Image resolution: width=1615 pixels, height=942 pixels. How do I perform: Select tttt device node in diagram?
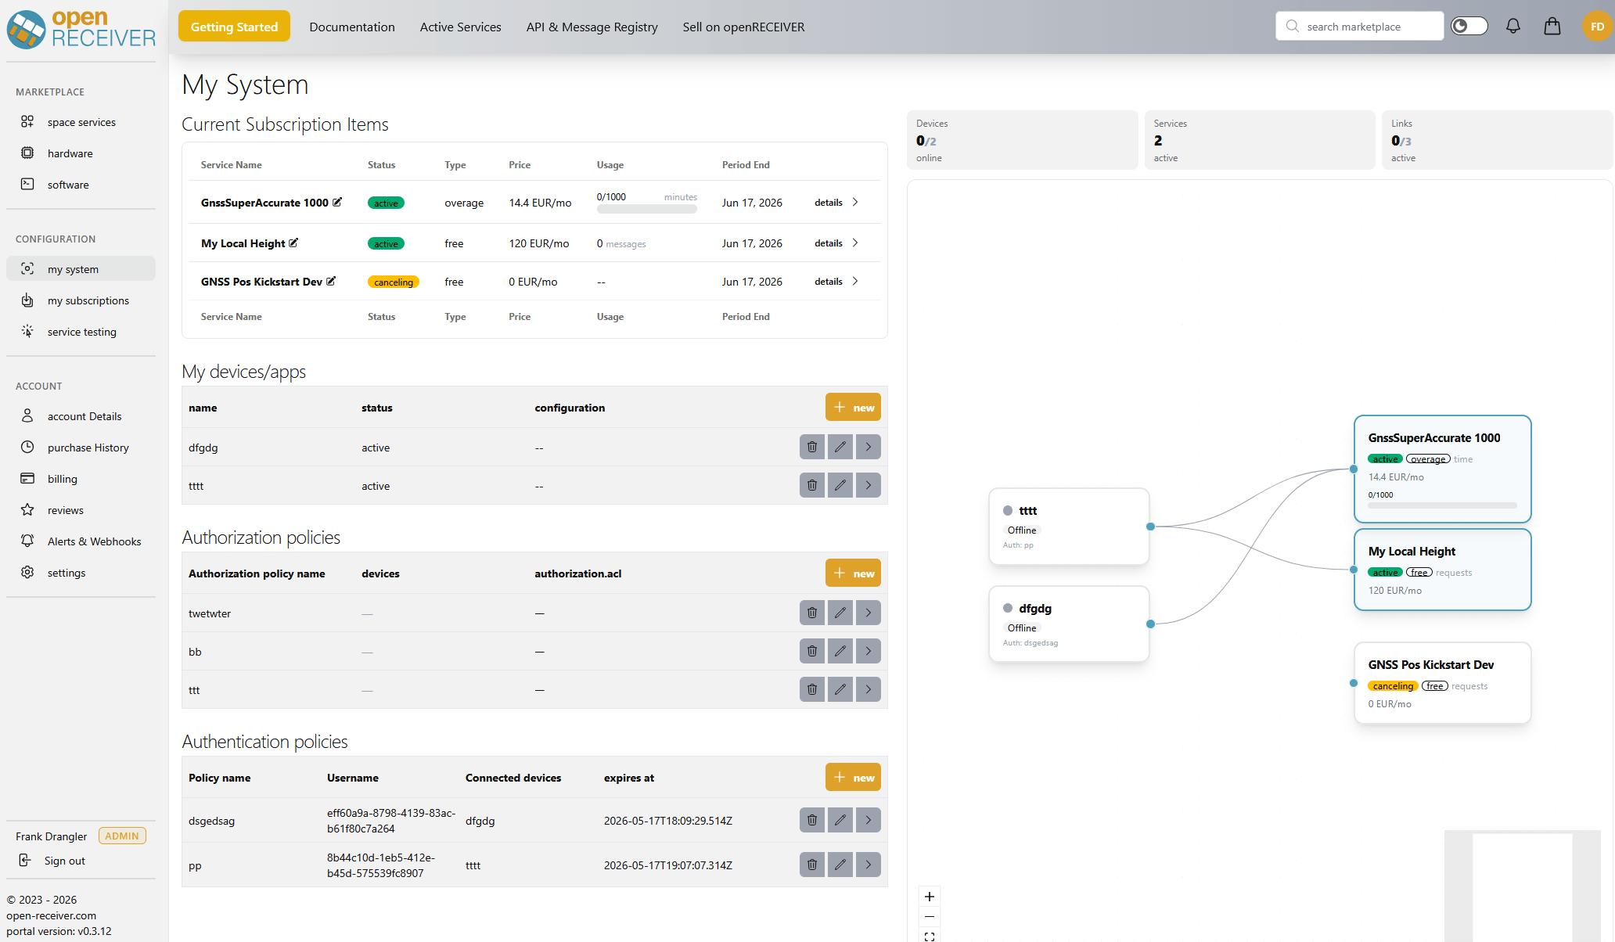tap(1069, 527)
